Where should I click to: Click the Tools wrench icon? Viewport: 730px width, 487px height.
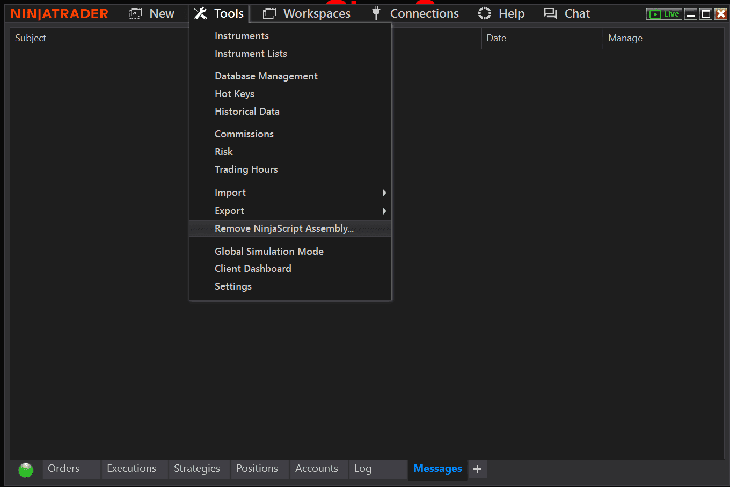[200, 13]
